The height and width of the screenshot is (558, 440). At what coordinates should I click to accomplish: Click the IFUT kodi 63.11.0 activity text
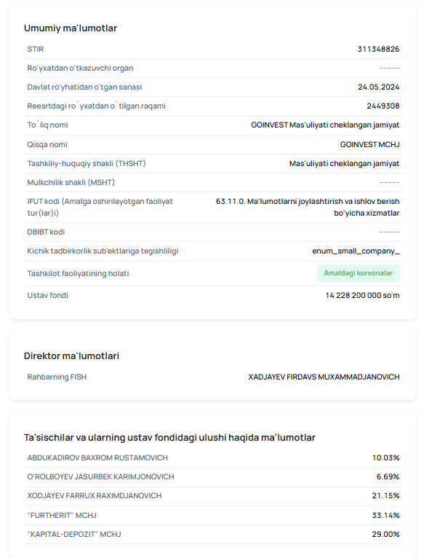[x=308, y=207]
